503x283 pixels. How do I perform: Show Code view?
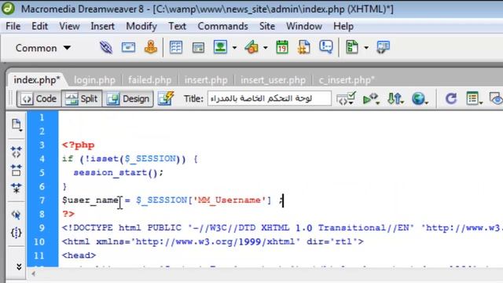tap(39, 99)
